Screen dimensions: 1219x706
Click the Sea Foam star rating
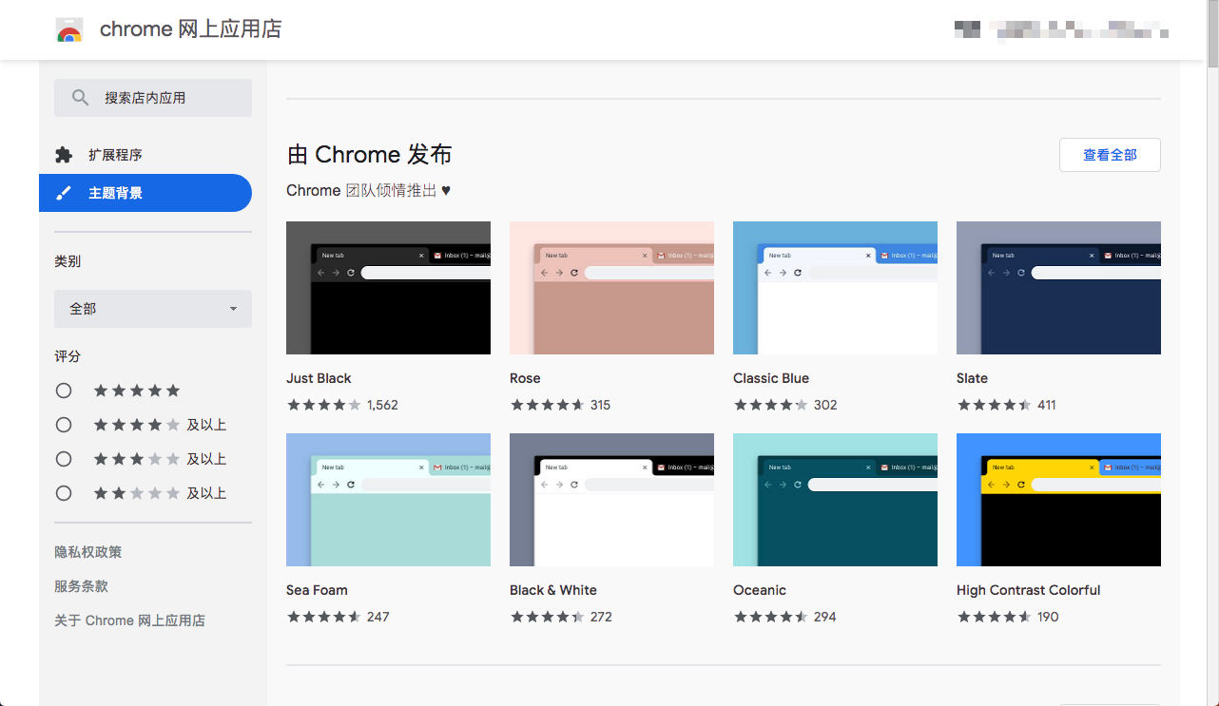click(x=323, y=617)
